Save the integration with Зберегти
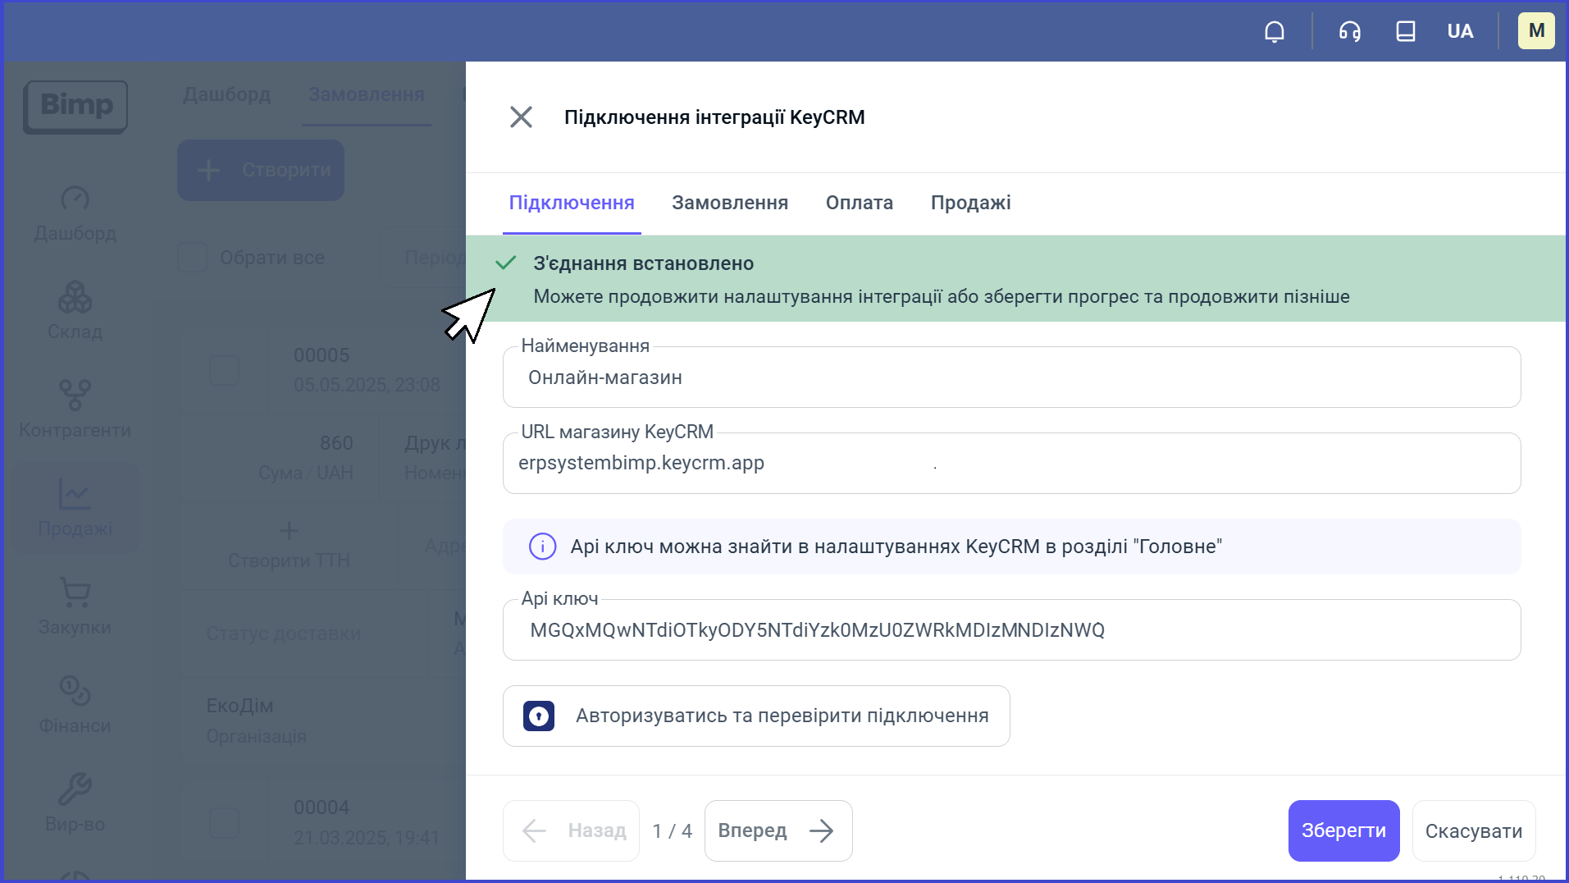This screenshot has height=883, width=1569. [x=1343, y=830]
